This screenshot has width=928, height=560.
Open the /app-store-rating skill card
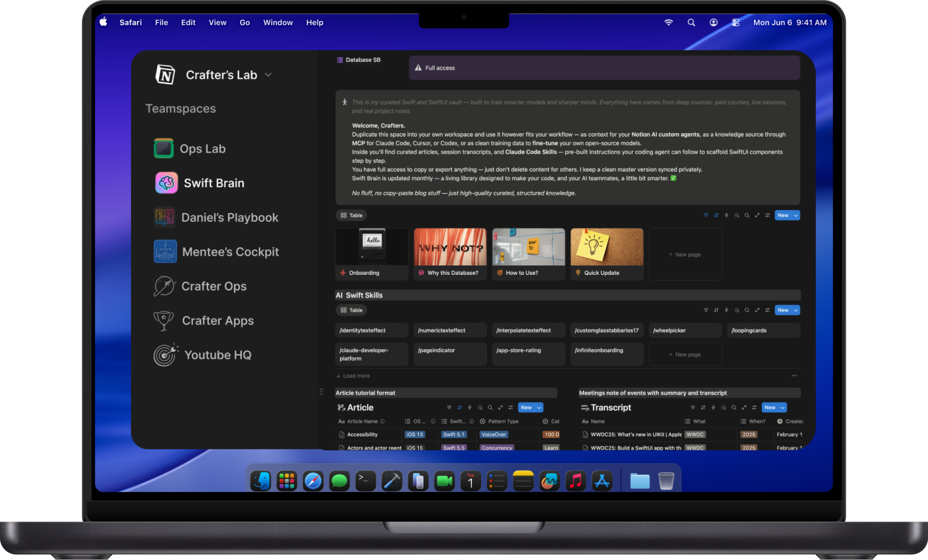[x=528, y=354]
